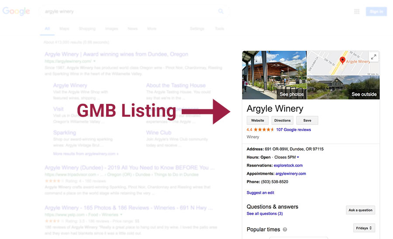Click the Website button
The width and height of the screenshot is (393, 239).
(x=258, y=121)
